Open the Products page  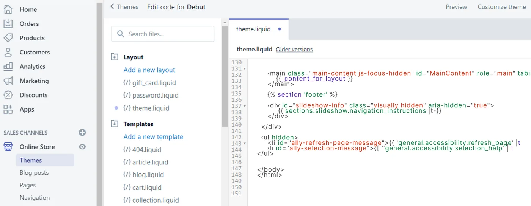pos(32,38)
